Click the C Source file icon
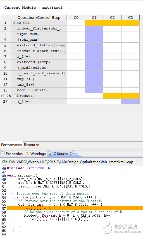The height and width of the screenshot is (236, 143). [51, 154]
